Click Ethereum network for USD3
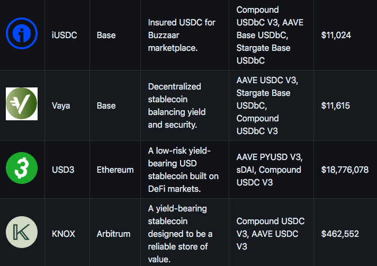377x266 pixels. (115, 170)
